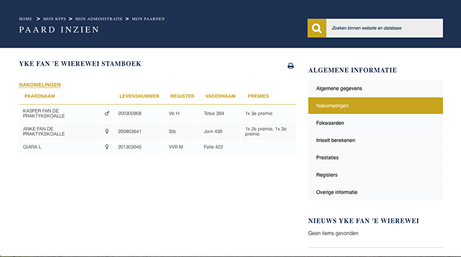Click register value Vb H
461x257 pixels.
[174, 113]
